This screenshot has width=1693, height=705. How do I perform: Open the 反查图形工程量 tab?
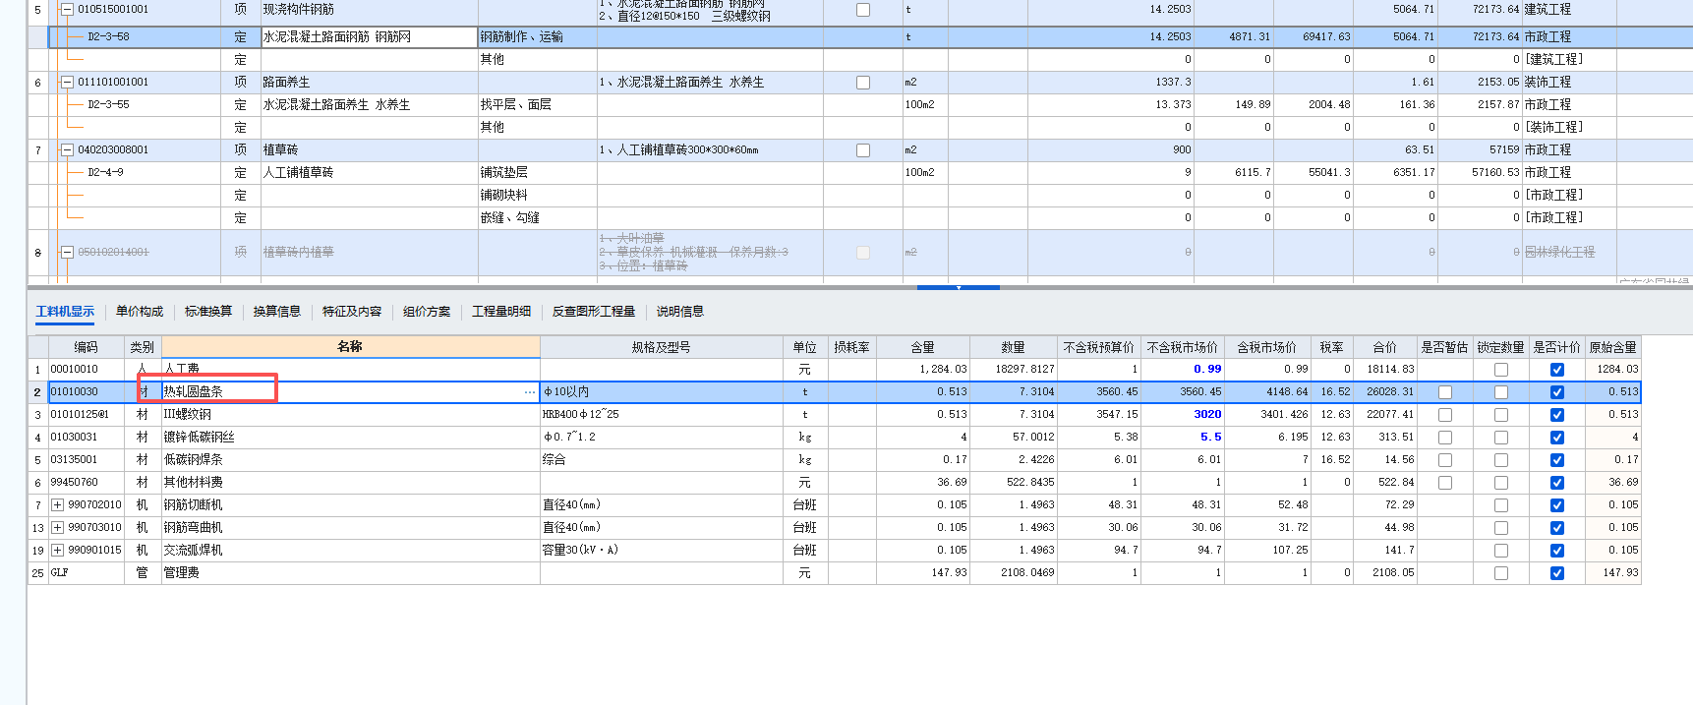pyautogui.click(x=594, y=312)
